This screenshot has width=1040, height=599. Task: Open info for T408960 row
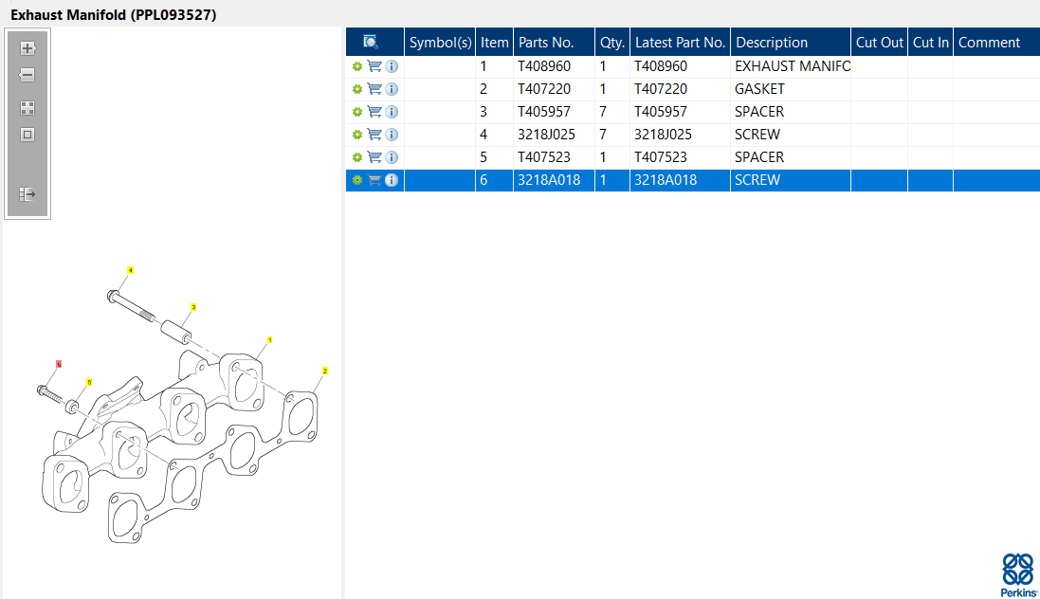(x=392, y=66)
